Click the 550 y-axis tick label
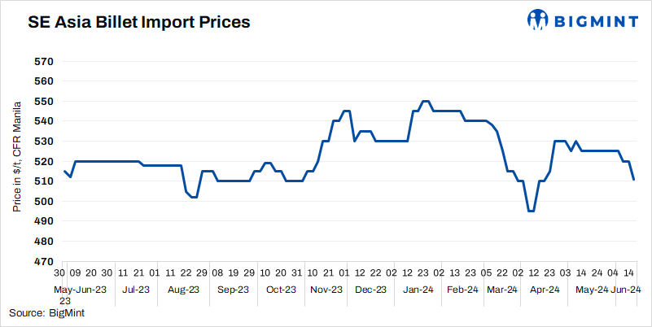The image size is (652, 327). pyautogui.click(x=43, y=102)
